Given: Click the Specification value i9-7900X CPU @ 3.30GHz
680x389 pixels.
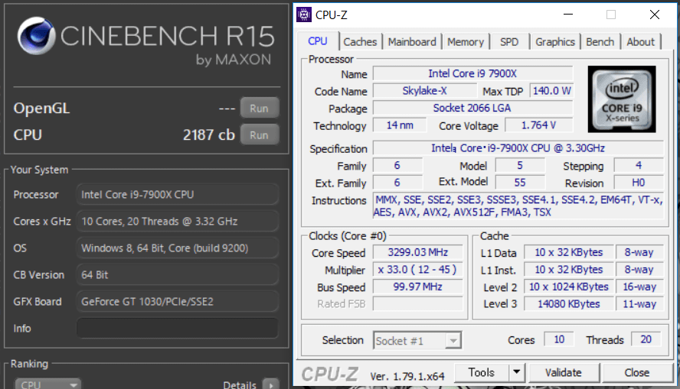Looking at the screenshot, I should tap(518, 148).
